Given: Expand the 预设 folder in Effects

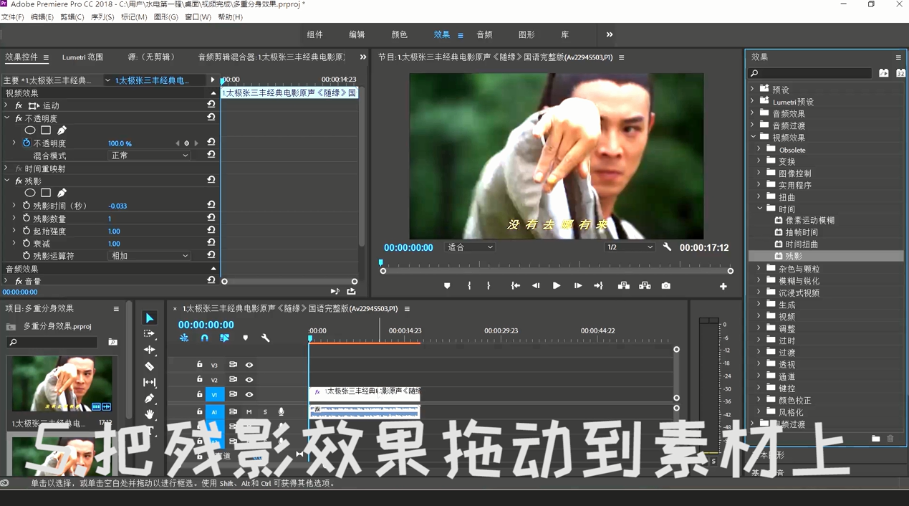Looking at the screenshot, I should (x=753, y=90).
